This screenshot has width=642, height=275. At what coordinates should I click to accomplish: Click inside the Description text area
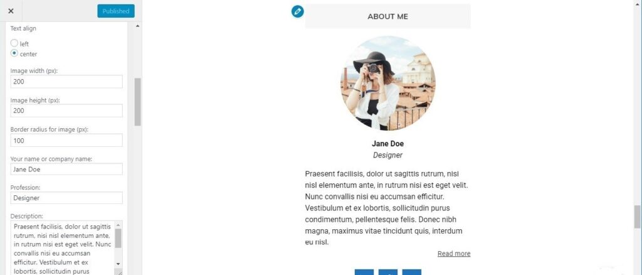(x=63, y=248)
